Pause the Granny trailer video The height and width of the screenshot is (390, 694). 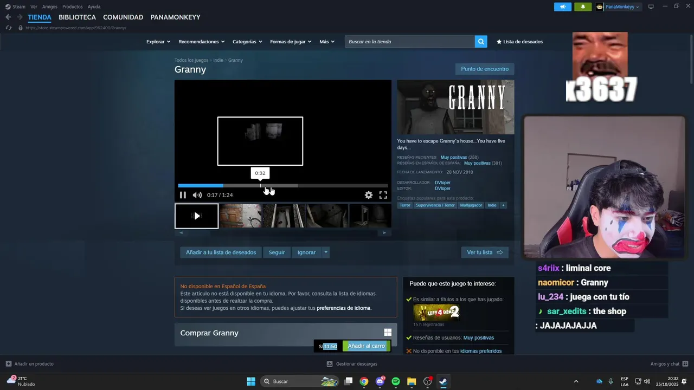[183, 195]
